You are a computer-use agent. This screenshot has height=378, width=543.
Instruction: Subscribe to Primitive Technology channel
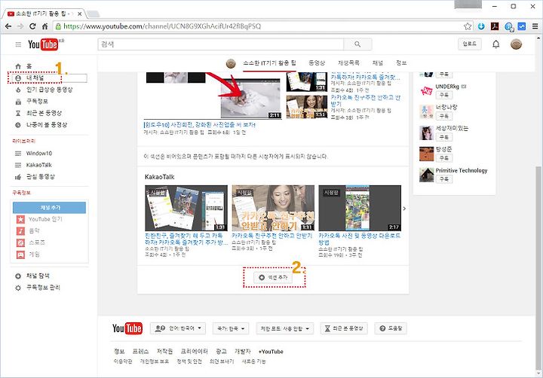pyautogui.click(x=444, y=179)
